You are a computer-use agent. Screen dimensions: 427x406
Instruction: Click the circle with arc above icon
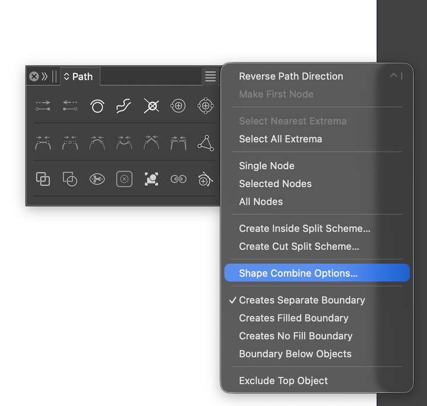[x=97, y=106]
